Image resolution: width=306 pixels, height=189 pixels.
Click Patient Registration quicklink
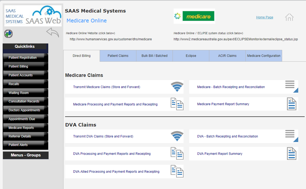(x=25, y=58)
